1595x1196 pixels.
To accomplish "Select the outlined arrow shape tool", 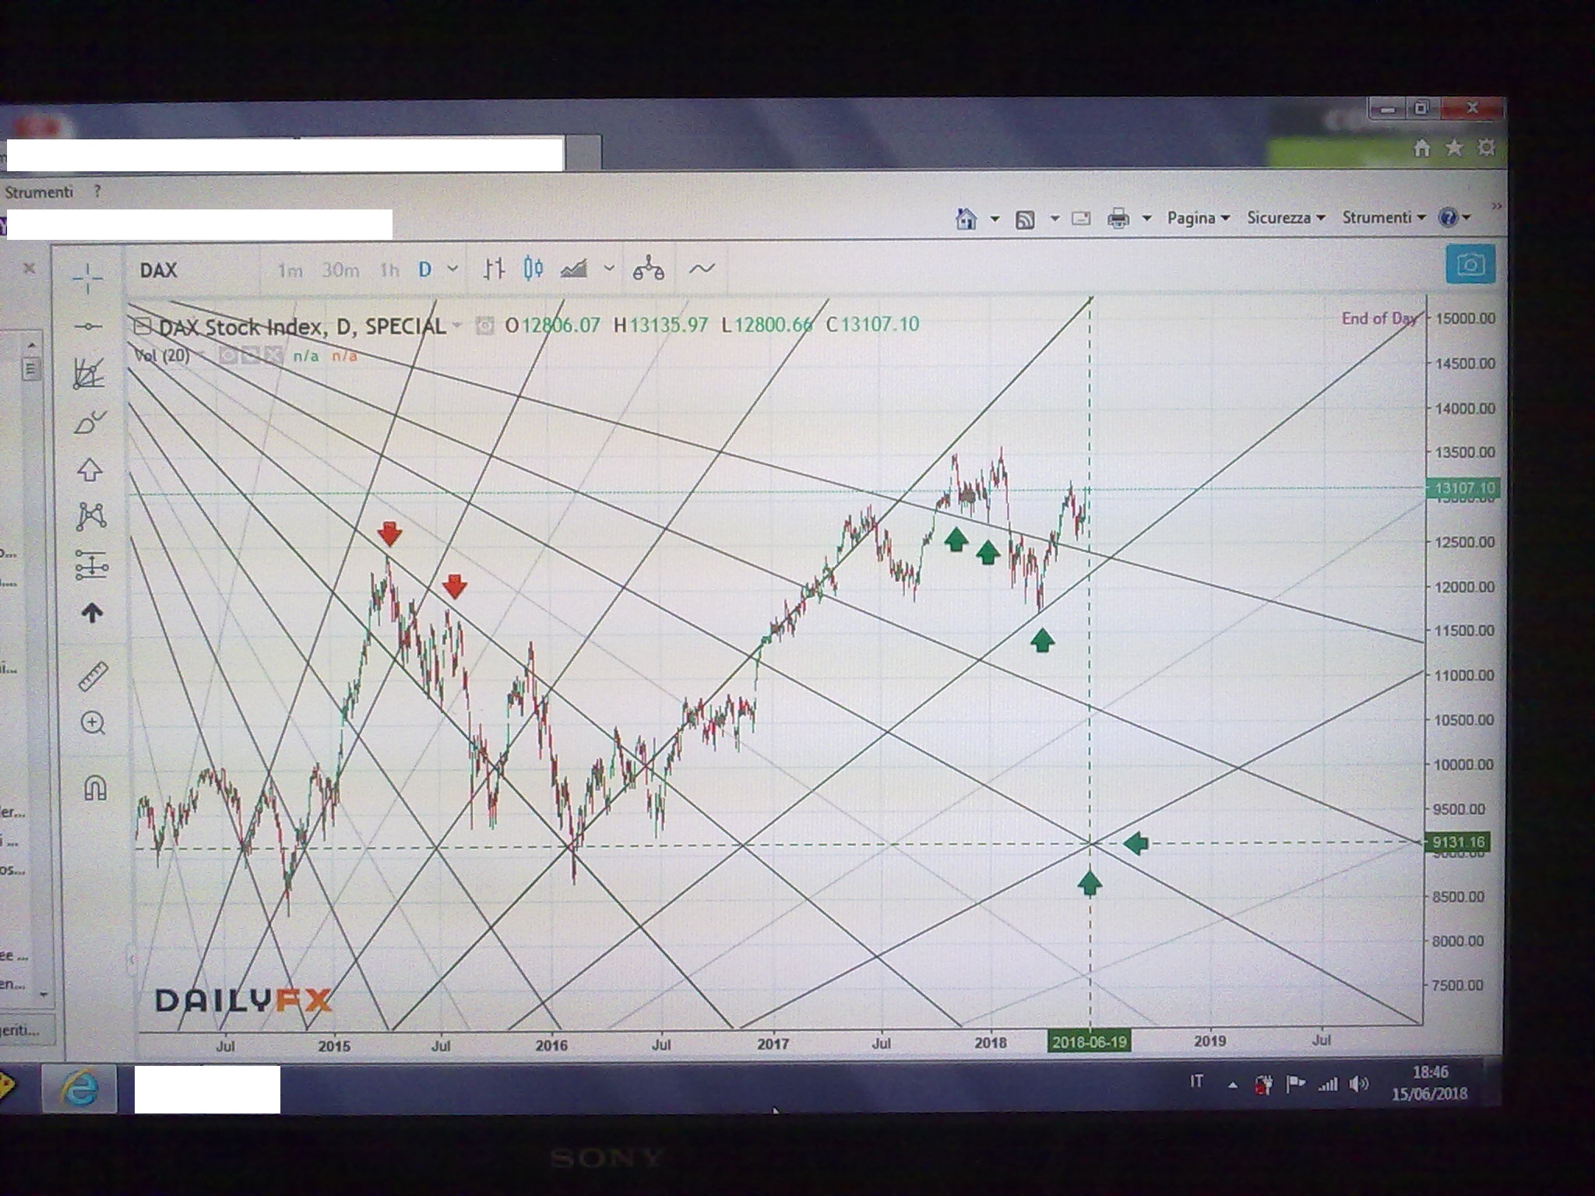I will (90, 470).
